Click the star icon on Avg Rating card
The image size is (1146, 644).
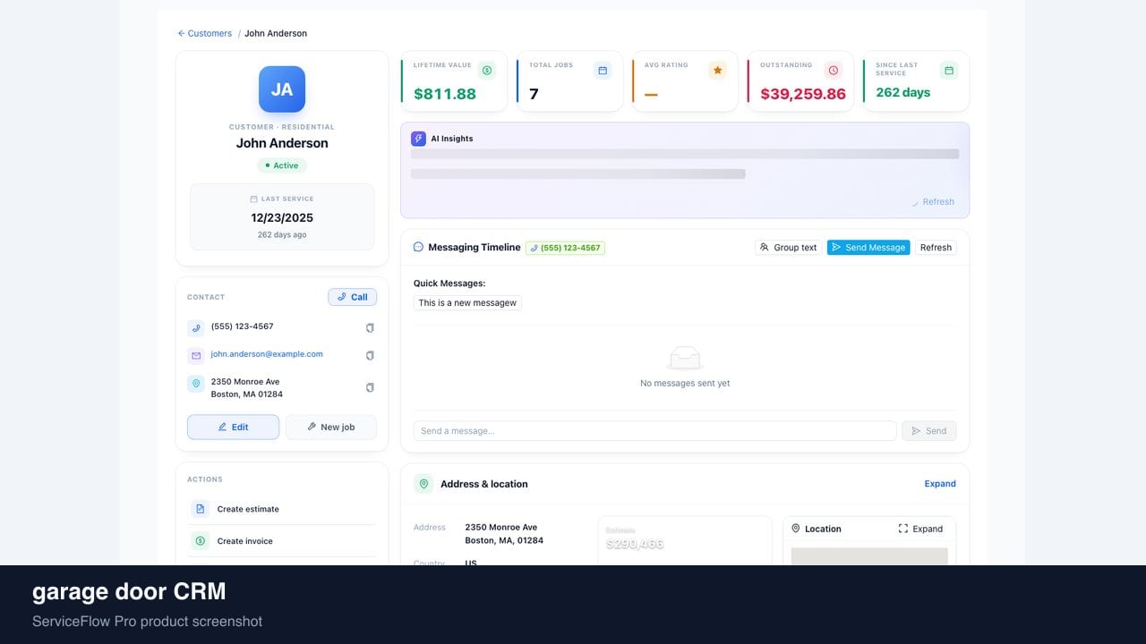coord(717,70)
